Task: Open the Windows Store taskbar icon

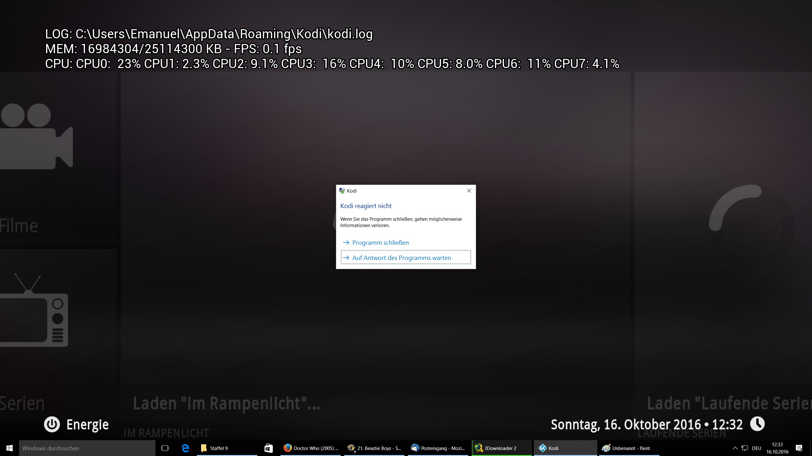Action: coord(269,448)
